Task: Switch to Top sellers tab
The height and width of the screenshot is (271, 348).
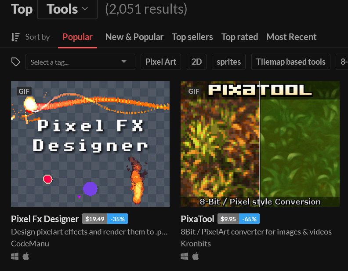Action: [x=192, y=37]
